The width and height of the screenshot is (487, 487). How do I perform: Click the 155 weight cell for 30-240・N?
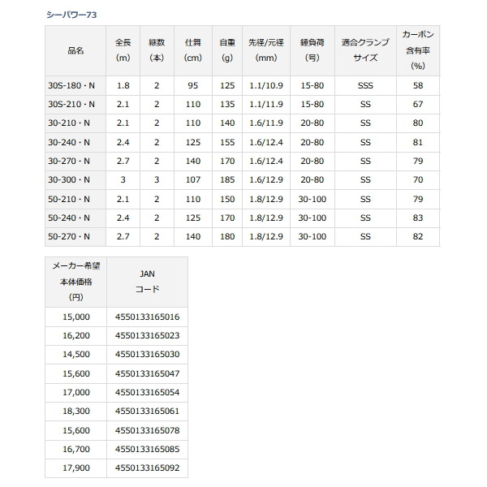point(227,142)
